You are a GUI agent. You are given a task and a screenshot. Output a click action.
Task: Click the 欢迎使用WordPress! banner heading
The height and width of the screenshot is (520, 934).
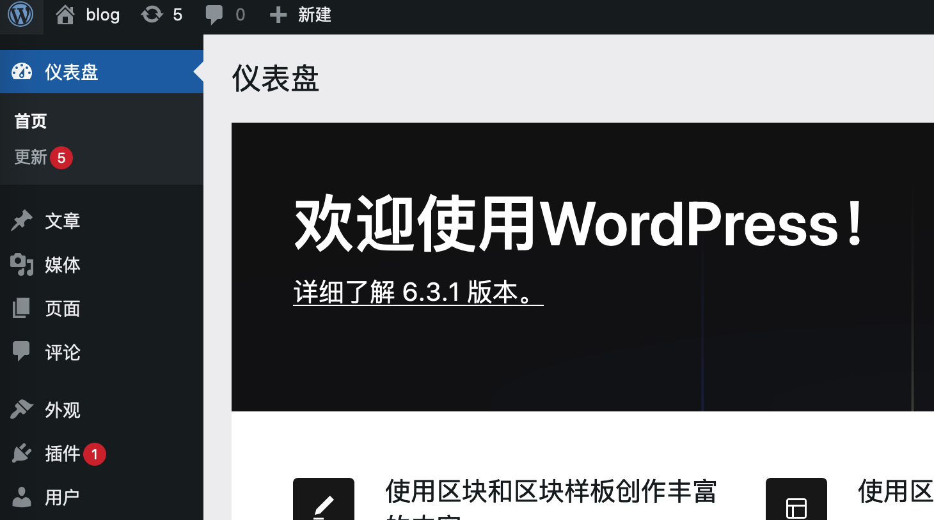(580, 224)
